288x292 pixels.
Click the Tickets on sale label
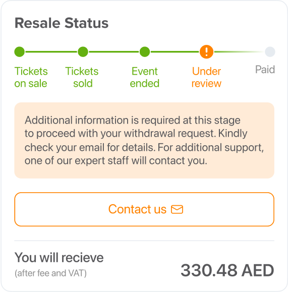click(31, 77)
